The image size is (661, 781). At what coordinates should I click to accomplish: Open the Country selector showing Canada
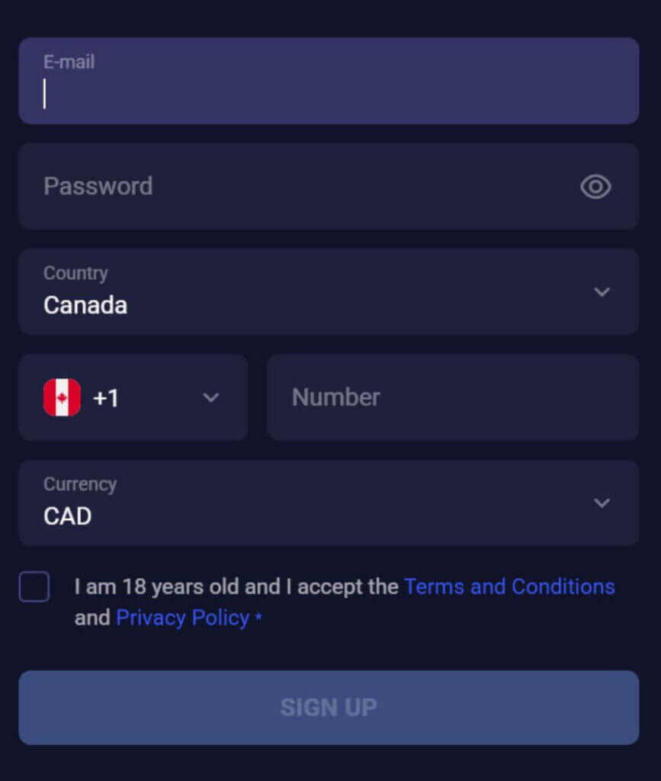pyautogui.click(x=305, y=292)
